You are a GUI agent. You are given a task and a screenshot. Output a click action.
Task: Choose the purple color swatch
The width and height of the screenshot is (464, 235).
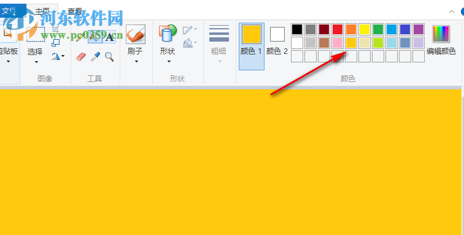(x=419, y=29)
